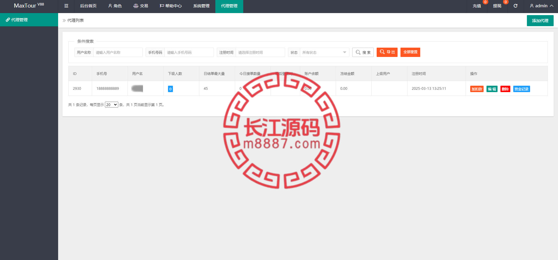Open the 角色 menu
The width and height of the screenshot is (558, 260).
[115, 6]
